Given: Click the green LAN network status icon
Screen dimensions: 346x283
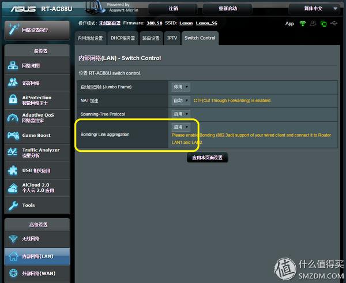Looking at the screenshot, I should 324,24.
